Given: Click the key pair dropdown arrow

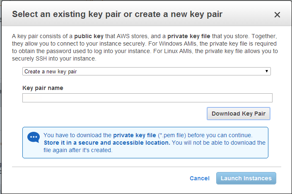Looking at the screenshot, I should tap(267, 71).
